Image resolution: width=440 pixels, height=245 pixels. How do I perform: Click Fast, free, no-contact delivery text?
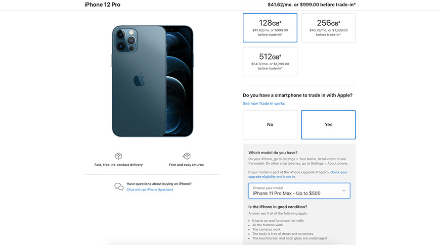118,165
